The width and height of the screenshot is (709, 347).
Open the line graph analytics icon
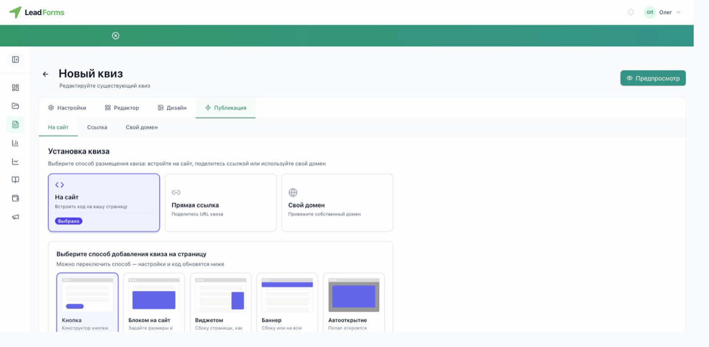point(15,161)
